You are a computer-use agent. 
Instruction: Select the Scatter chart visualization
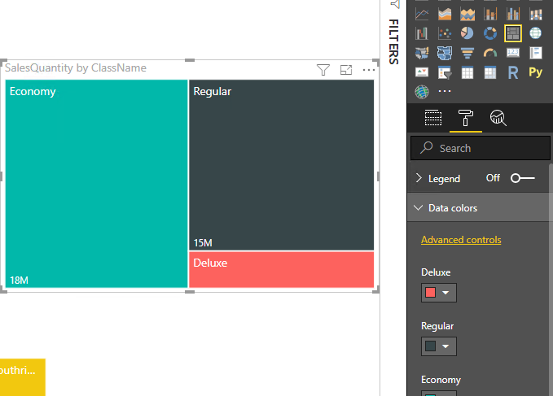tap(445, 33)
